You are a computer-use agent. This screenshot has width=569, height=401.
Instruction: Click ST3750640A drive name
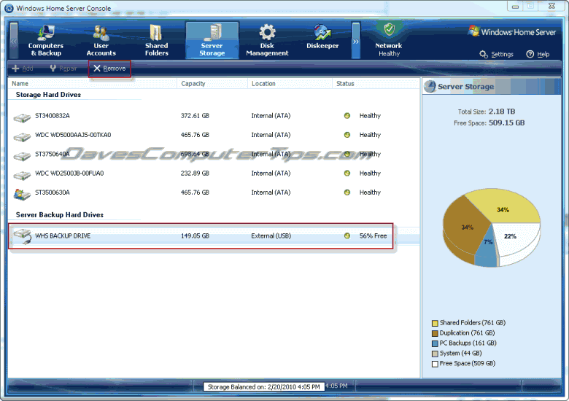point(53,154)
